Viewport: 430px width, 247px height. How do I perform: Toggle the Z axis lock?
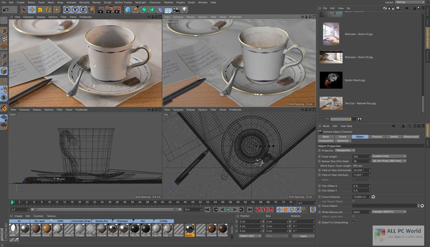(x=83, y=9)
